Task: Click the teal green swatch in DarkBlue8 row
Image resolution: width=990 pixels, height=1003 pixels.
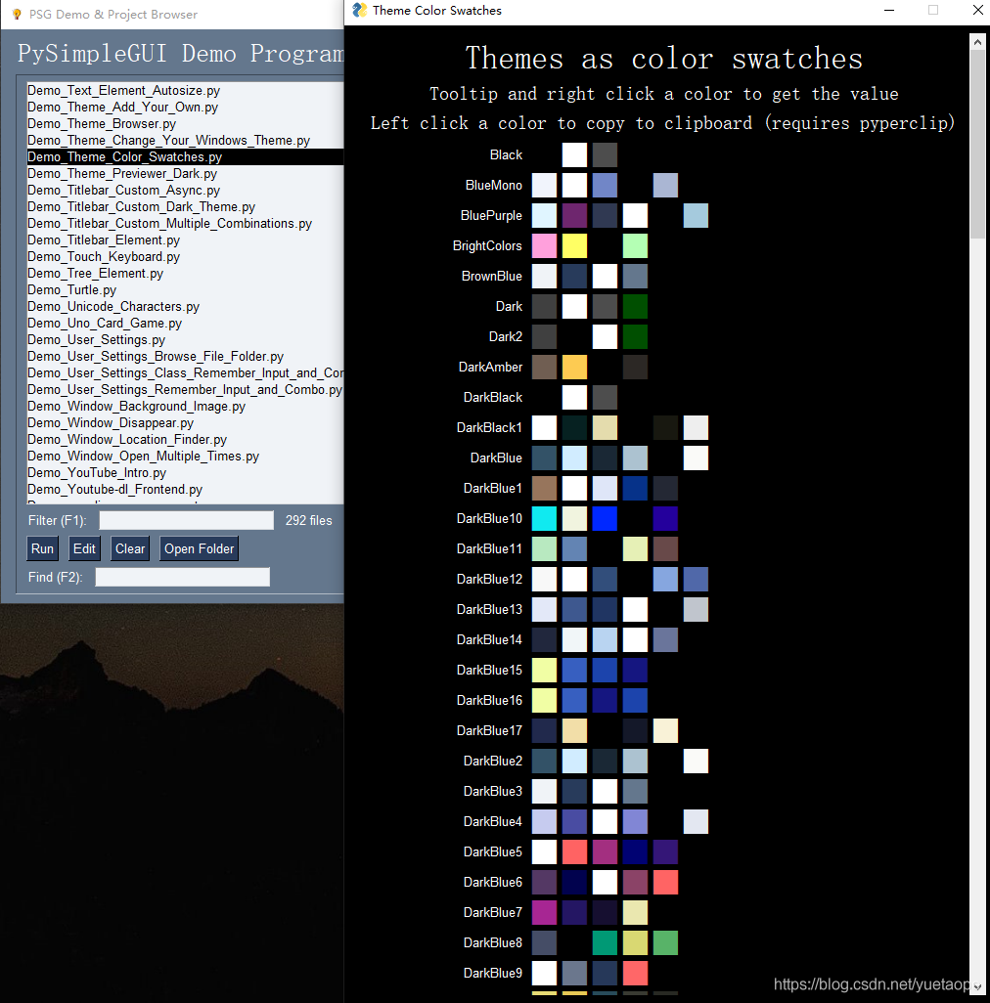Action: [605, 942]
